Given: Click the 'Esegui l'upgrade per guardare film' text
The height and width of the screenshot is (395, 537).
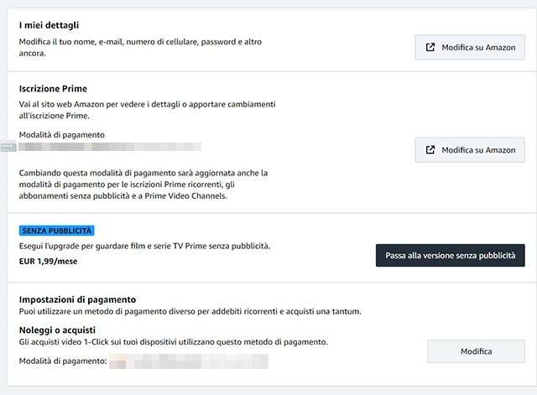Looking at the screenshot, I should point(144,246).
